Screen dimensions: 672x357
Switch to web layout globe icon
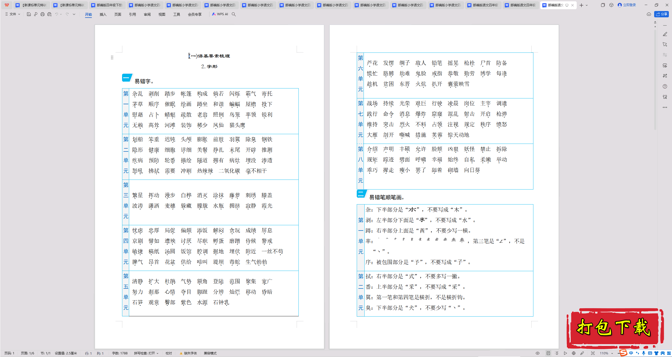(x=574, y=353)
